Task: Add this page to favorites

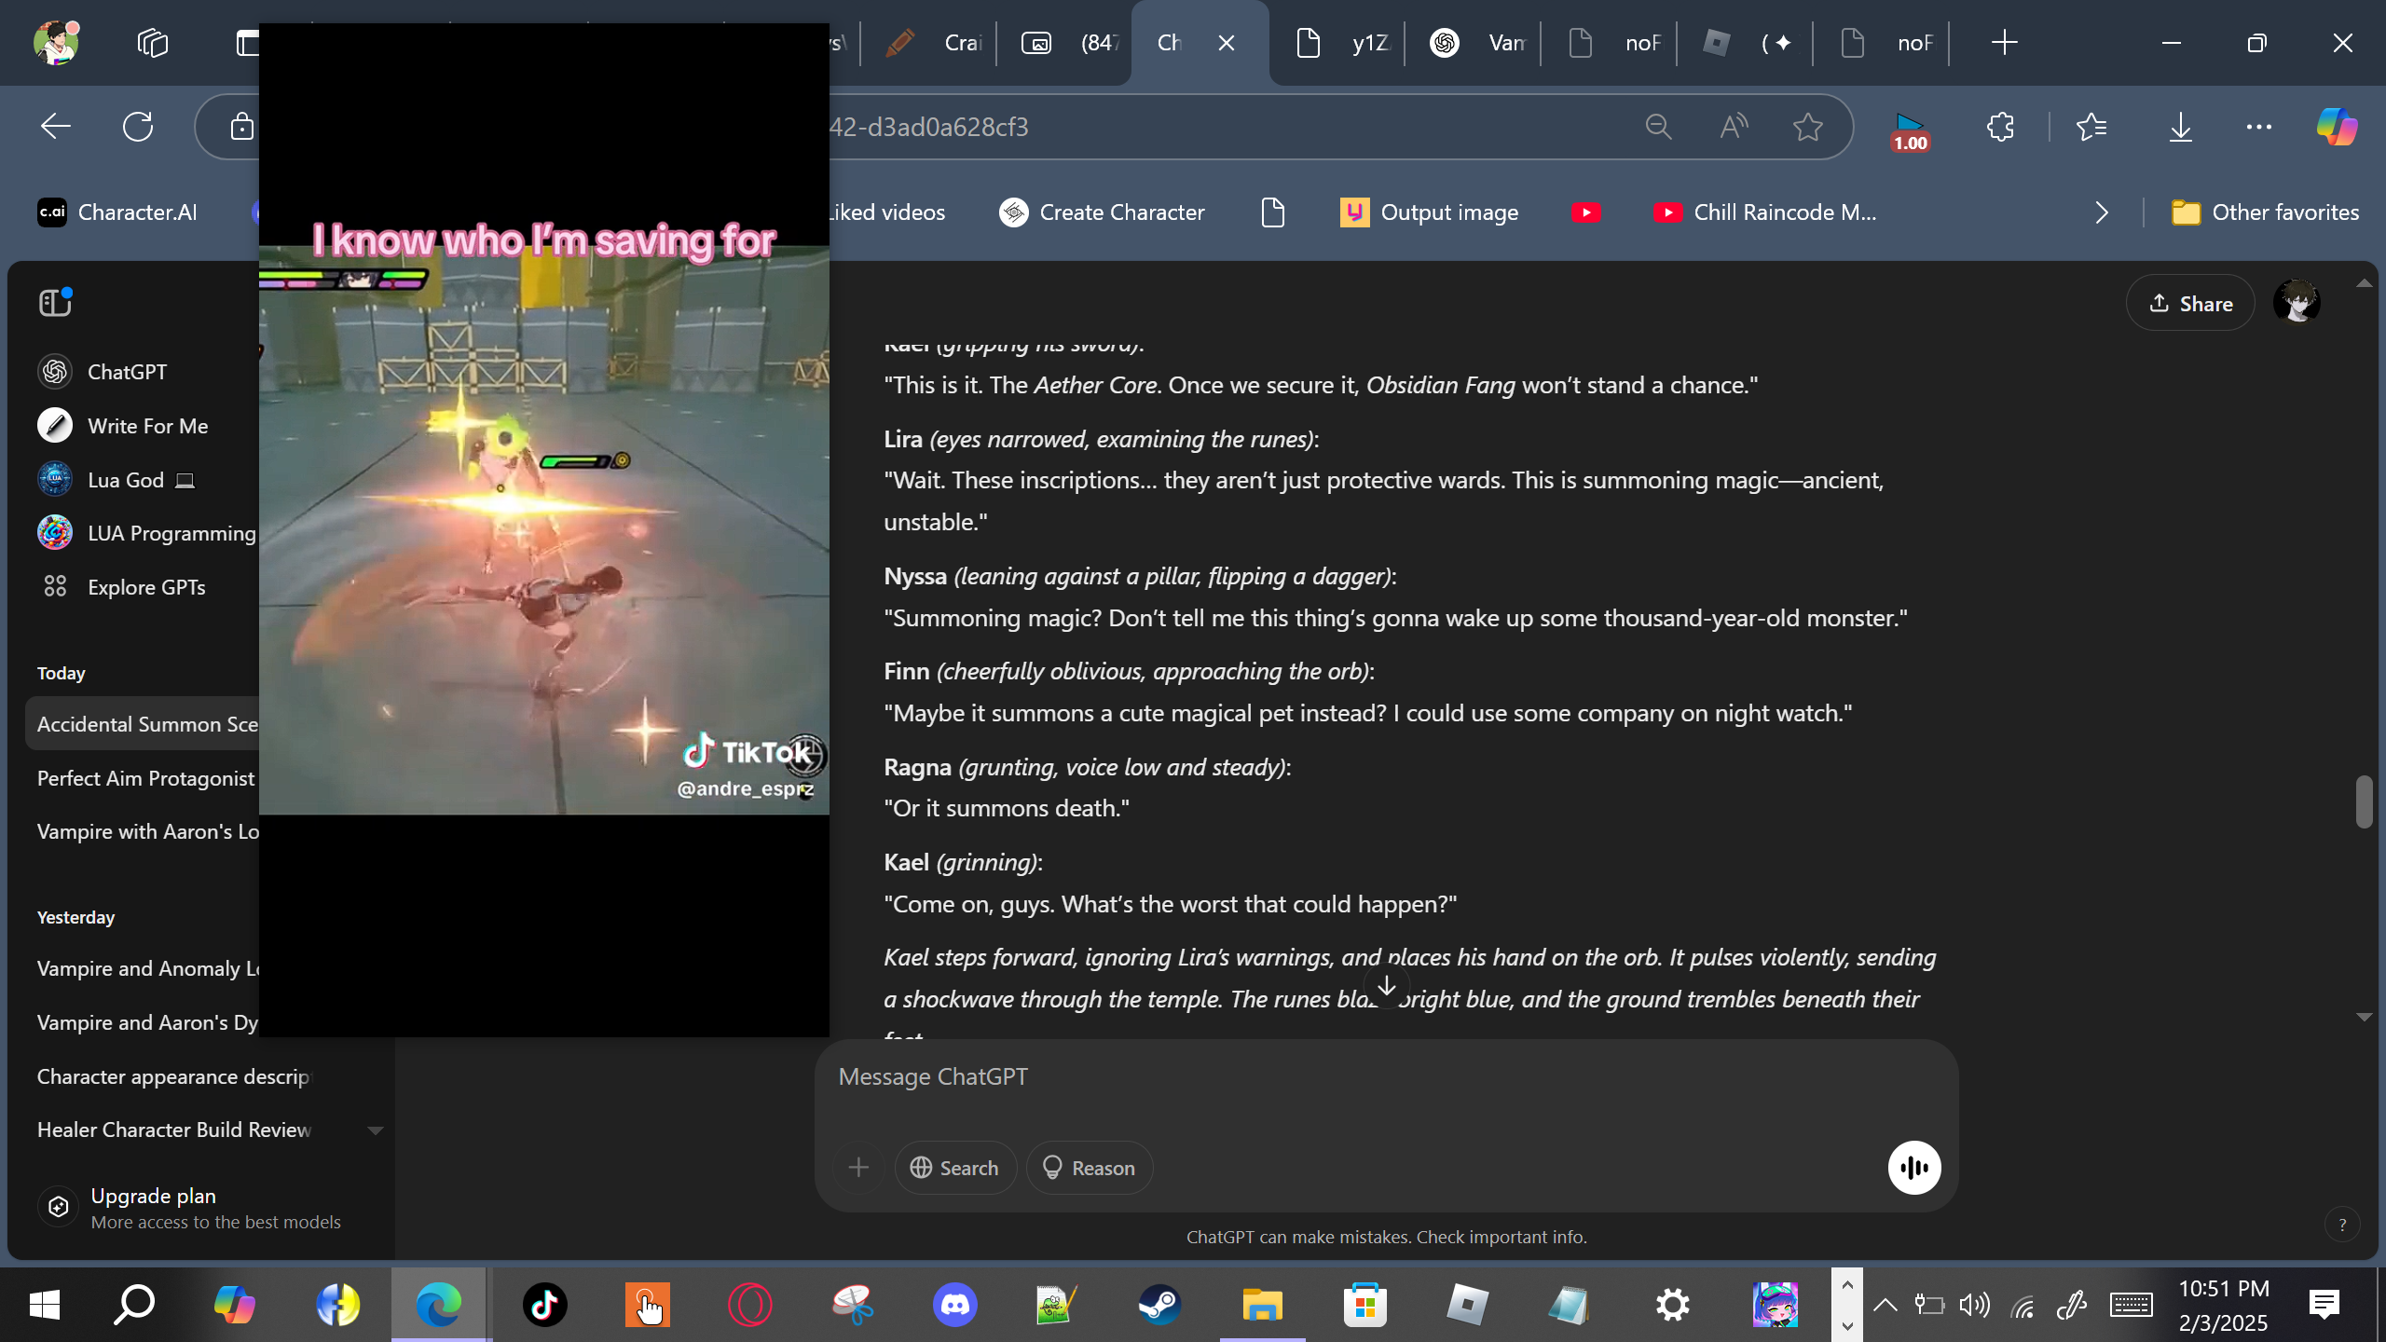Action: coord(1808,127)
